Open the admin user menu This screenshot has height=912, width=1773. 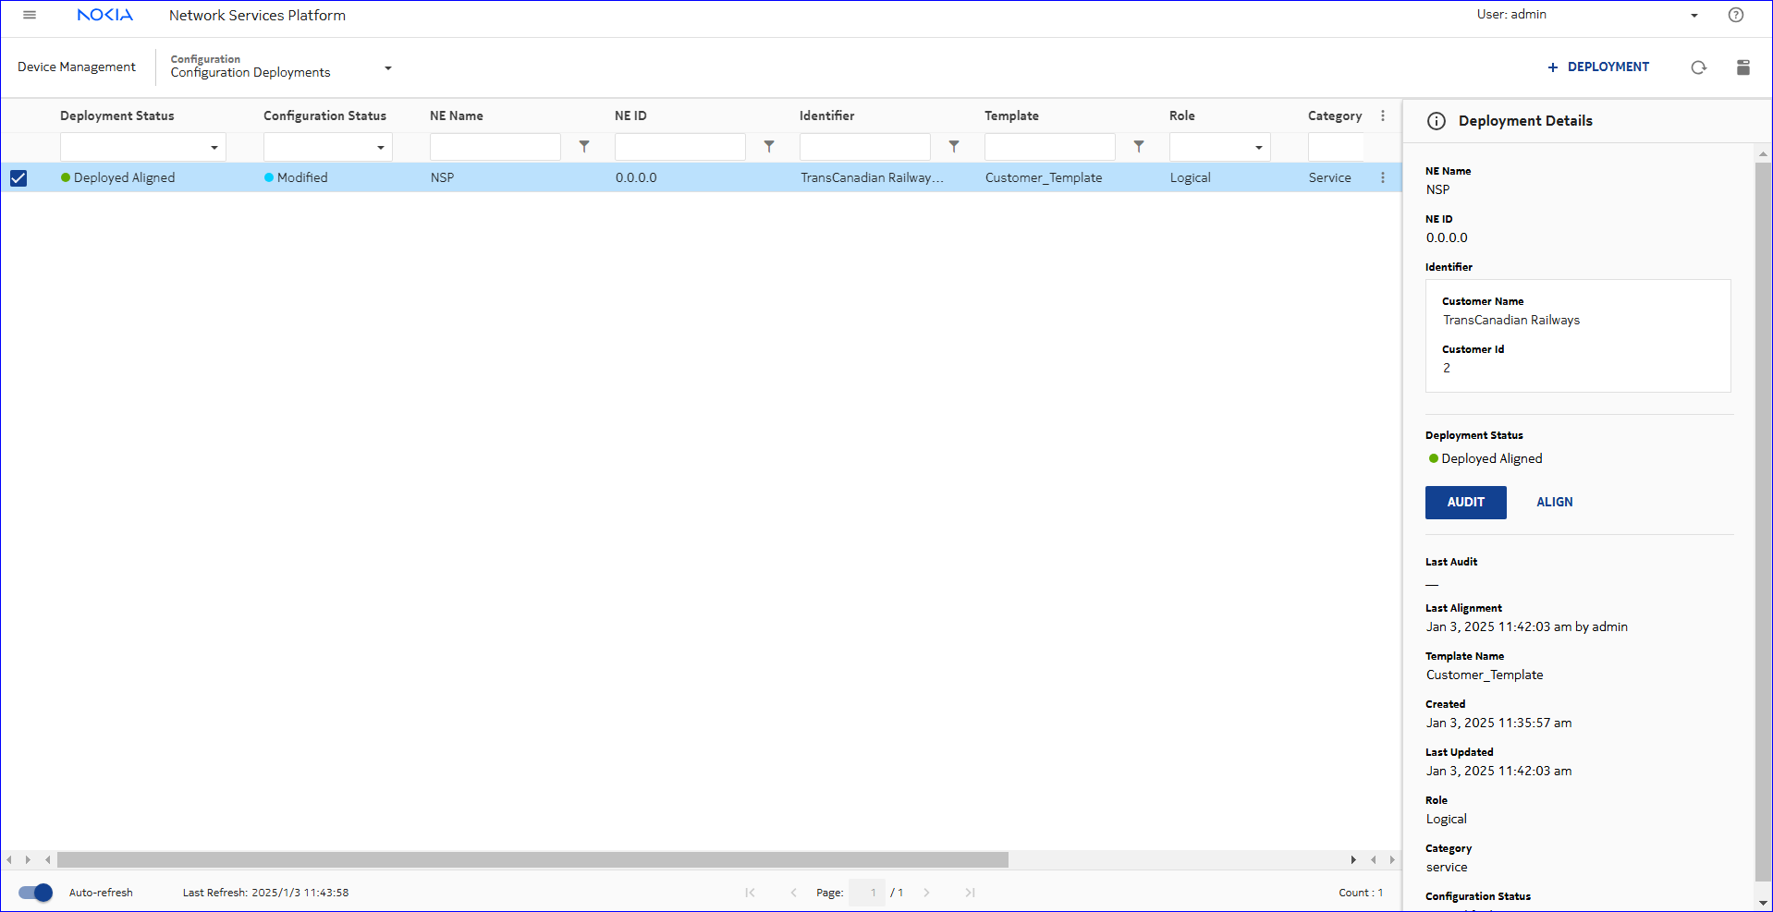pos(1694,16)
